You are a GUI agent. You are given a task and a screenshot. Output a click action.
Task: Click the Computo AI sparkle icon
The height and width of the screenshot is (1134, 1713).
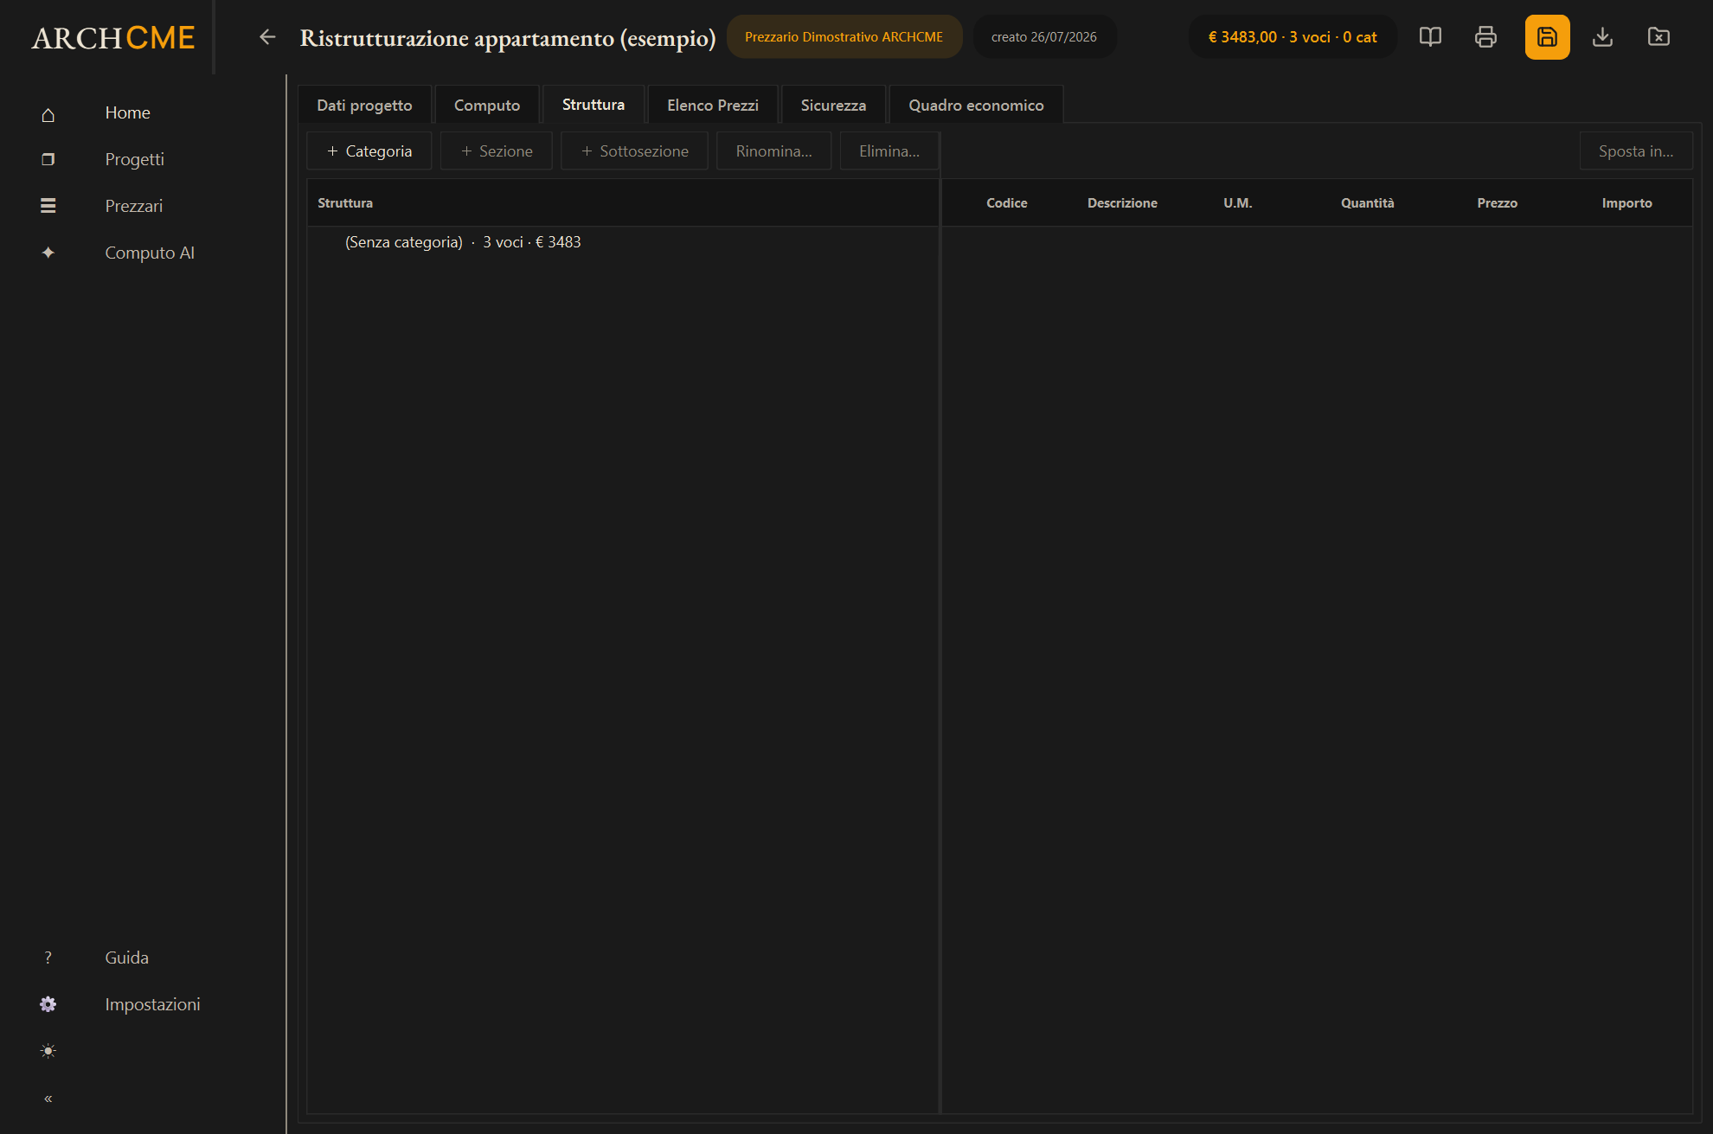coord(48,253)
